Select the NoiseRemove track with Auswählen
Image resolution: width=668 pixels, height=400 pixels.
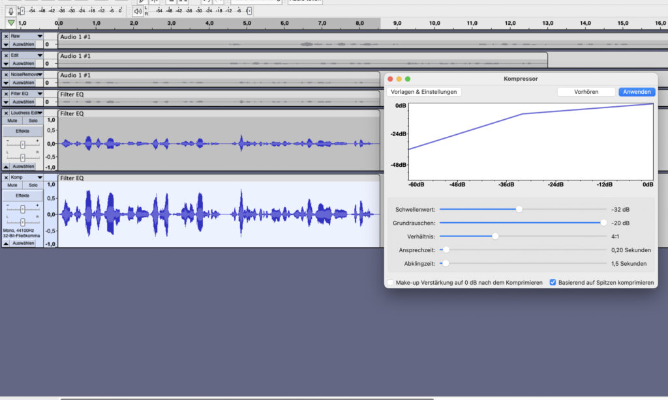coord(23,83)
